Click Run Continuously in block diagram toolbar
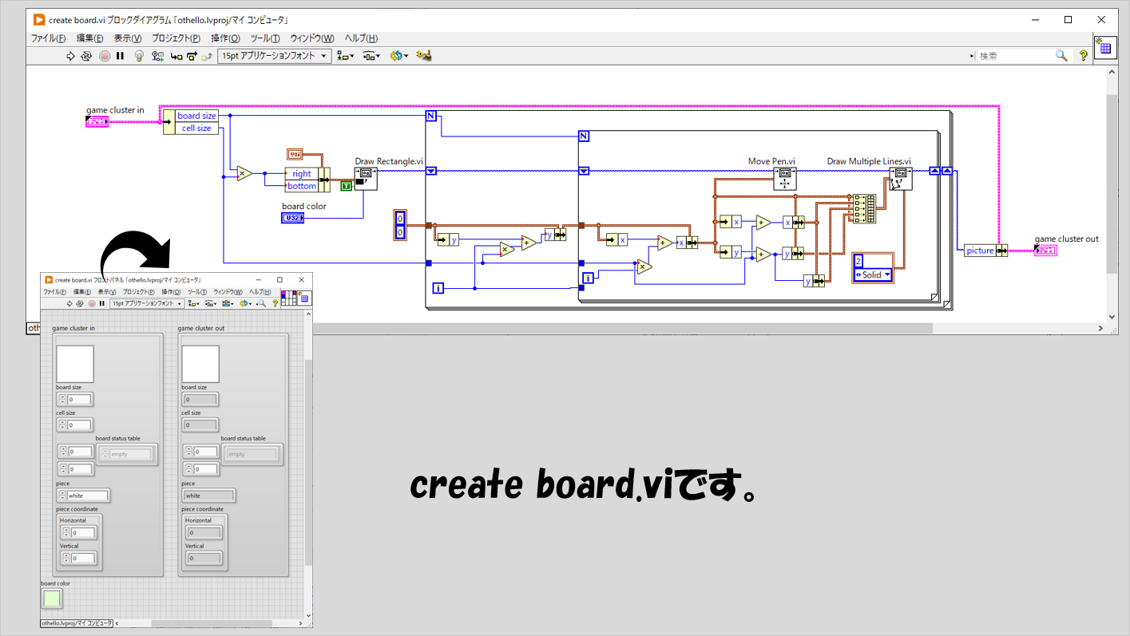Screen dimensions: 1130x636 [86, 56]
